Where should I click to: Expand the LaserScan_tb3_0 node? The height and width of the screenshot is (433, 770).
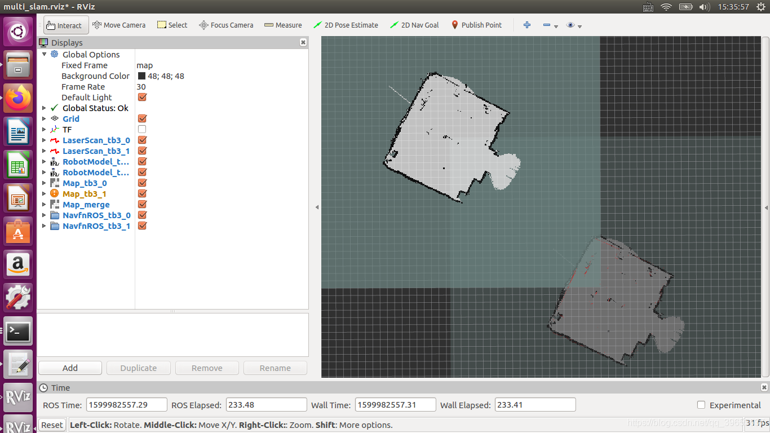45,140
